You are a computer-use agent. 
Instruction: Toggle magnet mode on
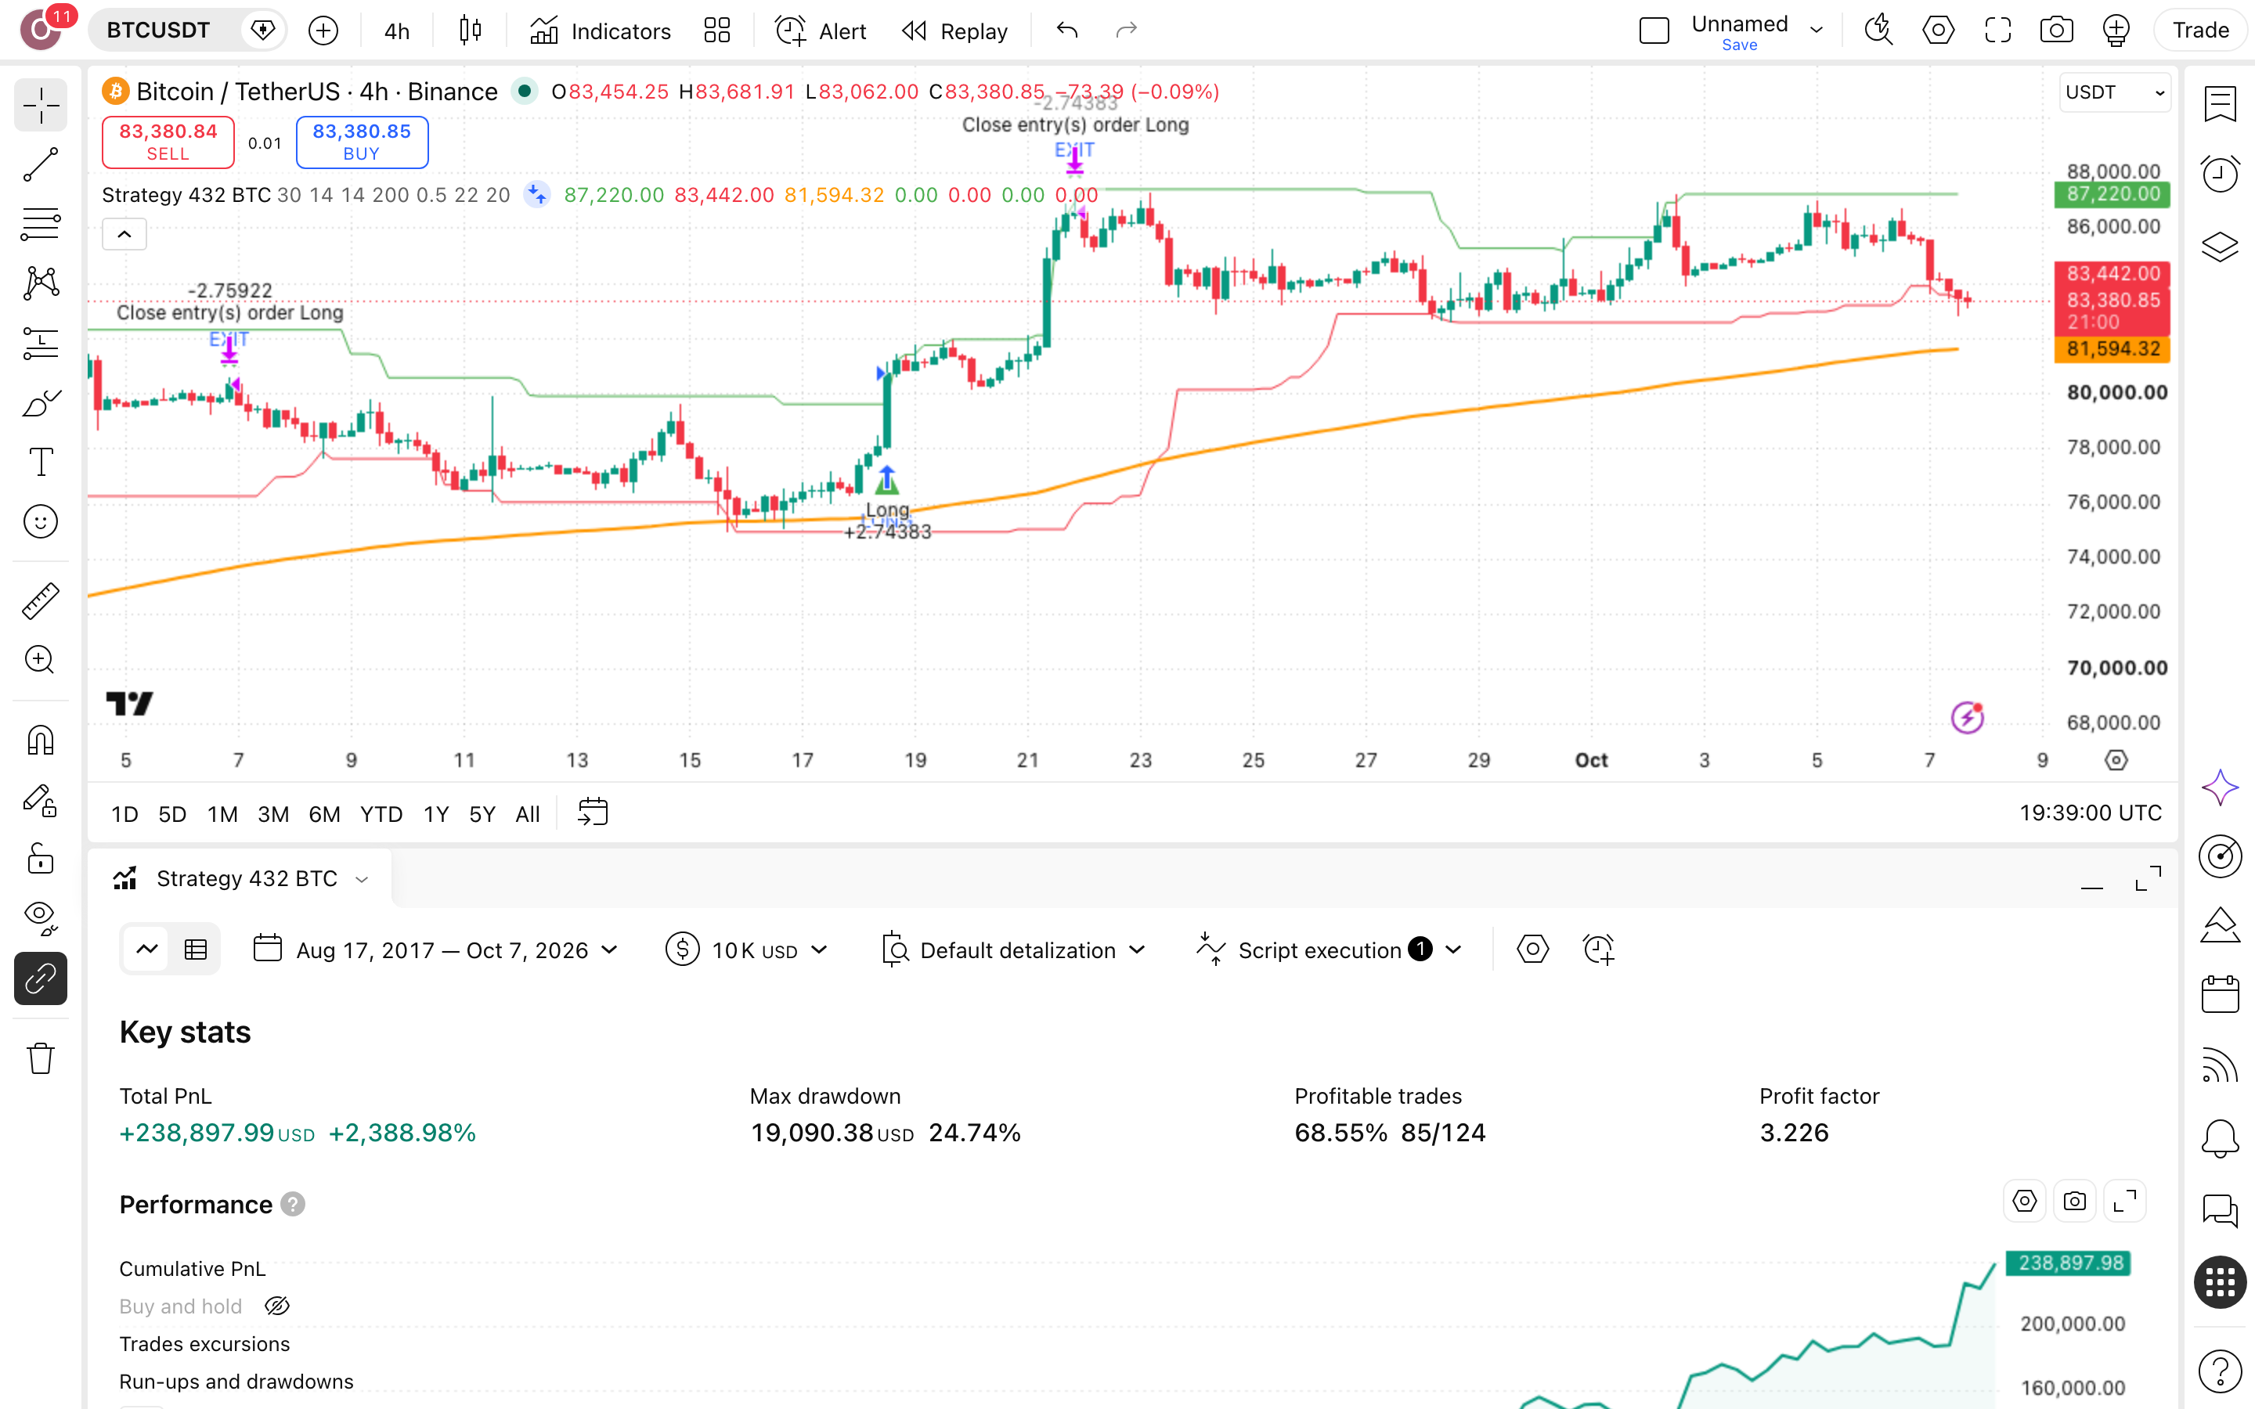(40, 740)
